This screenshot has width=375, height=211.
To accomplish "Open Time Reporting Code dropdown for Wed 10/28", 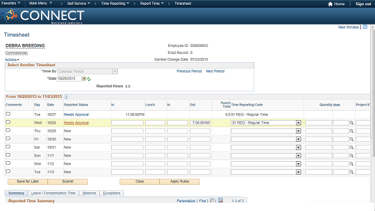I will 298,122.
